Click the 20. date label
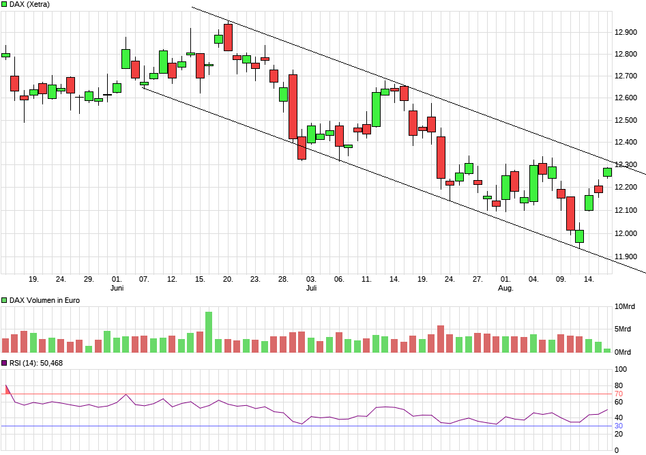This screenshot has height=455, width=646. click(228, 279)
